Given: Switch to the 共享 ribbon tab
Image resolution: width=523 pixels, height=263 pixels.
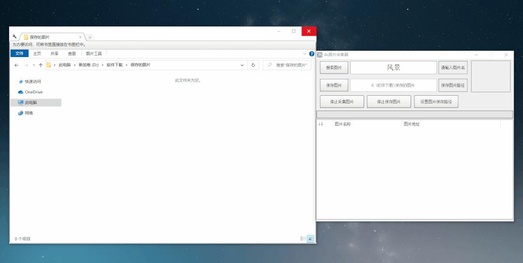Looking at the screenshot, I should click(54, 54).
